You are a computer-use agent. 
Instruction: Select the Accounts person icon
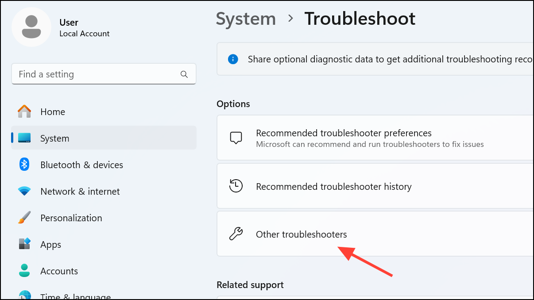click(24, 271)
